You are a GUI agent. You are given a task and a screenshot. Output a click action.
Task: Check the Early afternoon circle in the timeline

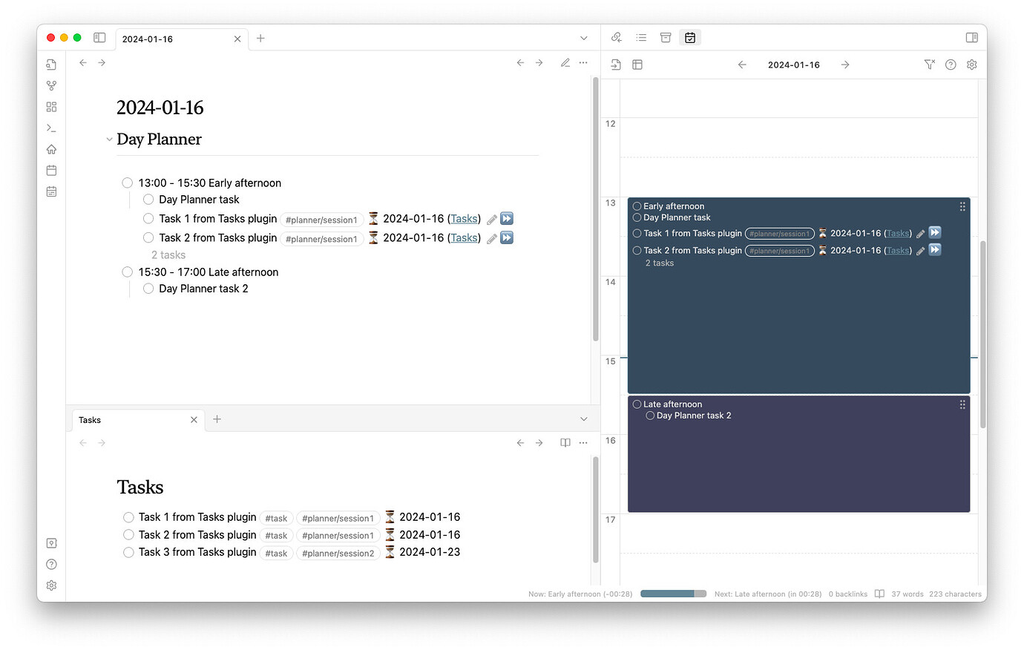coord(637,206)
